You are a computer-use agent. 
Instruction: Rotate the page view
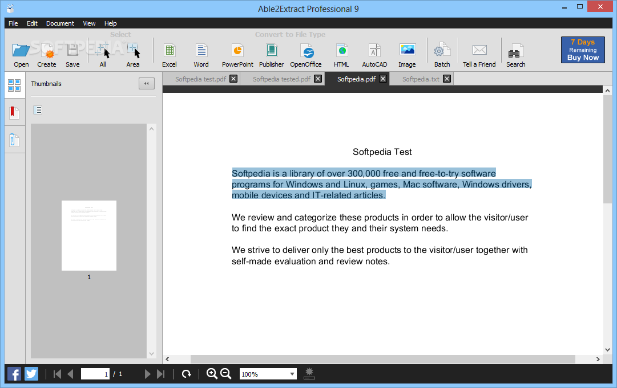tap(187, 374)
